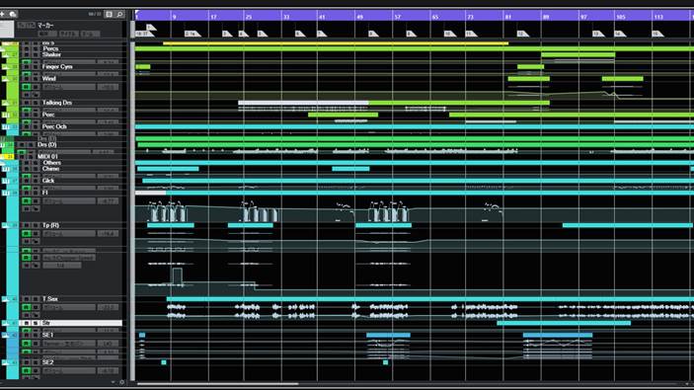Image resolution: width=694 pixels, height=390 pixels.
Task: Solo the Talking Drs track
Action: (x=36, y=103)
